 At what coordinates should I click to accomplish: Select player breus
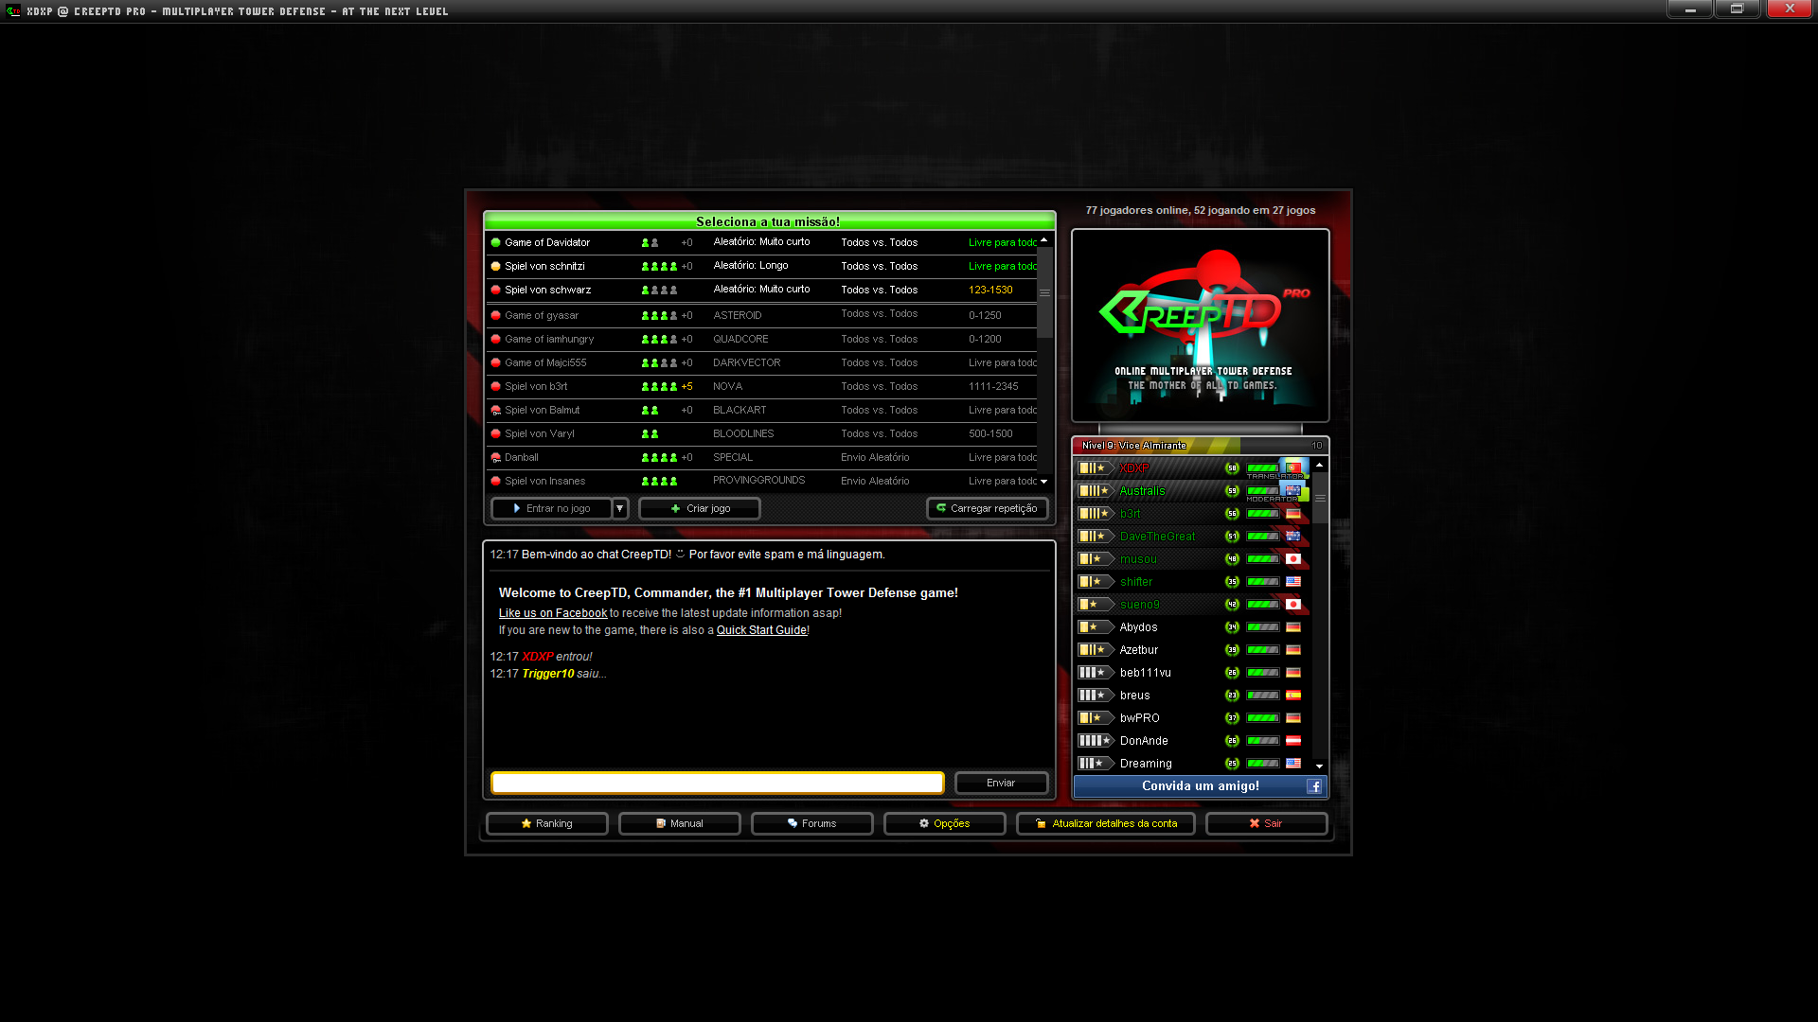[x=1193, y=696]
